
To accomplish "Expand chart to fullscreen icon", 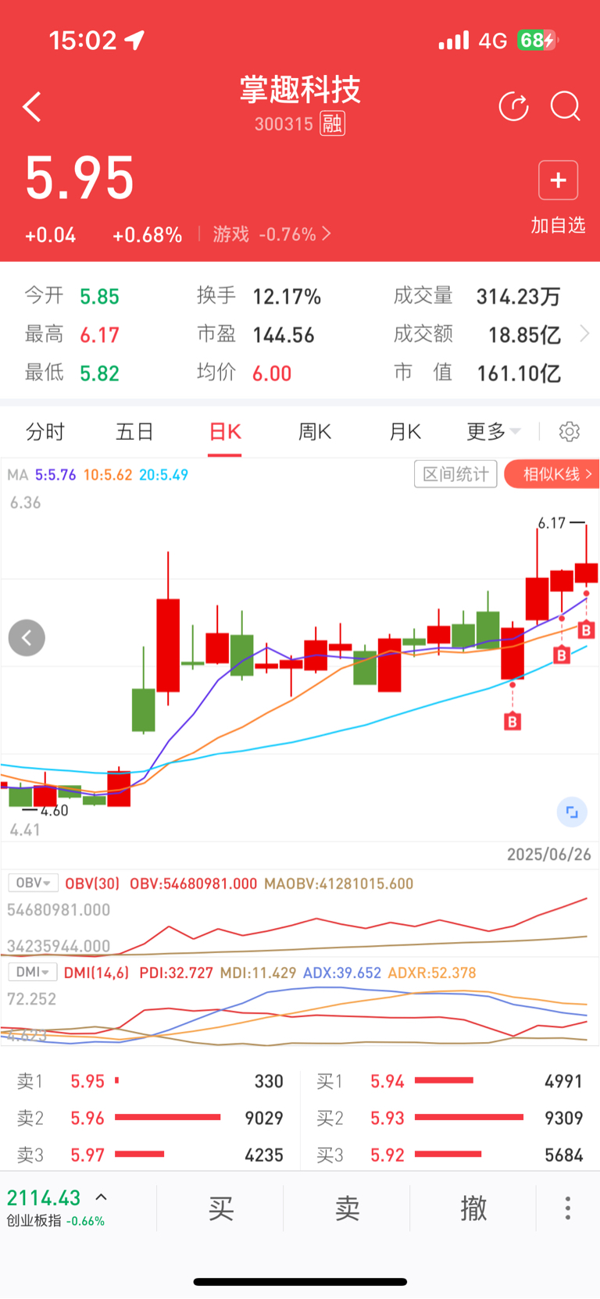I will click(x=572, y=812).
